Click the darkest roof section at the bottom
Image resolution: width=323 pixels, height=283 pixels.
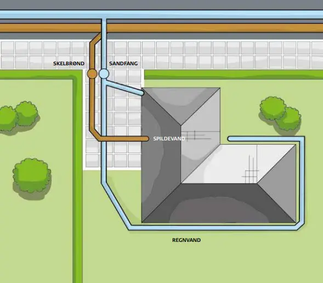(219, 203)
